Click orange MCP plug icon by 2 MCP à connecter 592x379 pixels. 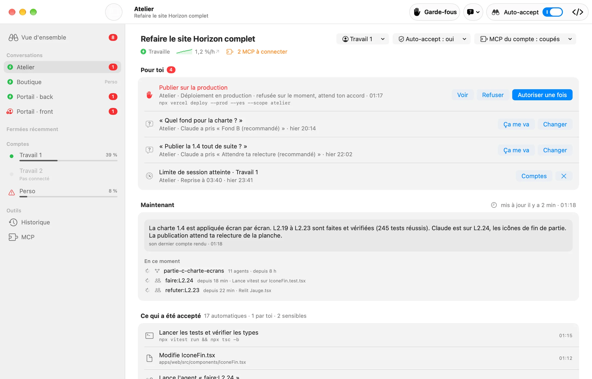[230, 52]
